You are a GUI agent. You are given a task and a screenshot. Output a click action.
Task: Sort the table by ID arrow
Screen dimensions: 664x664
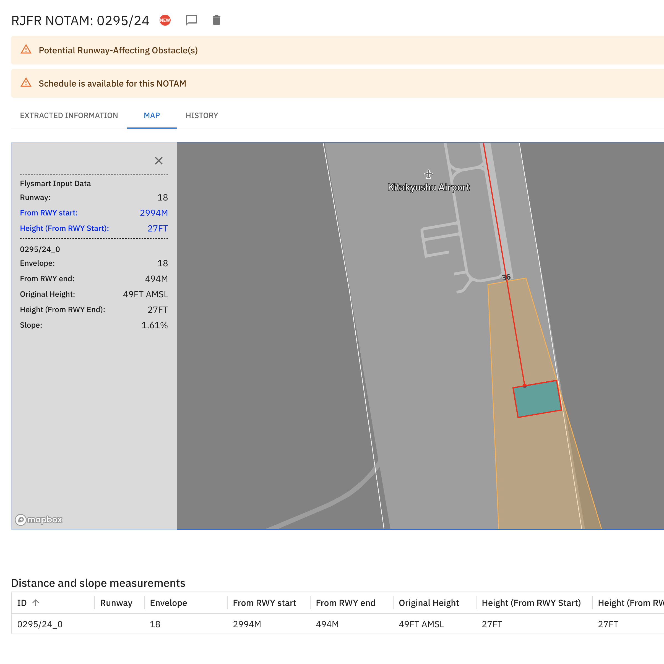coord(36,603)
